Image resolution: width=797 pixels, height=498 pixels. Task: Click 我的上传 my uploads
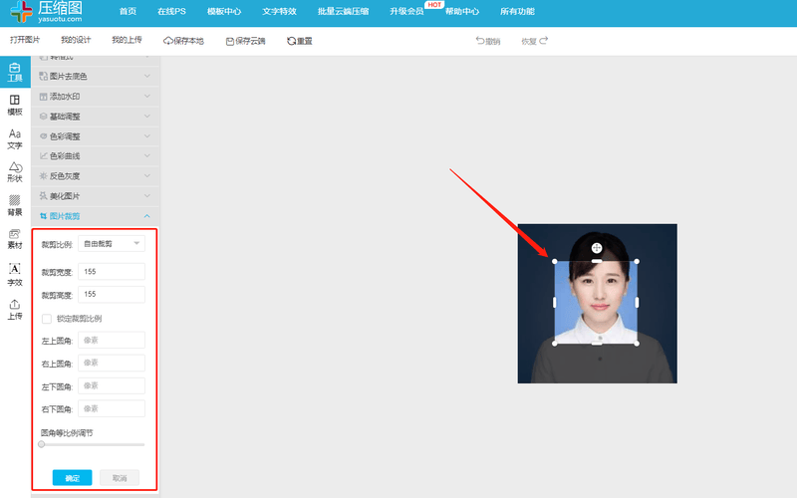128,40
